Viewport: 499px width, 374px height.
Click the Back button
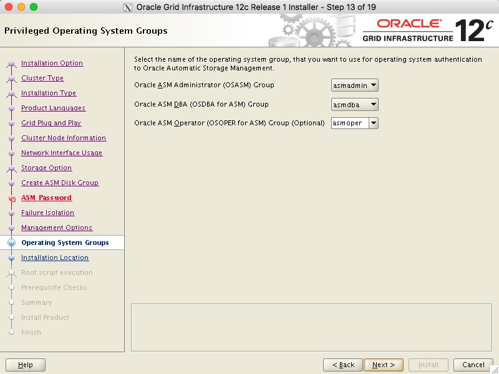(342, 365)
